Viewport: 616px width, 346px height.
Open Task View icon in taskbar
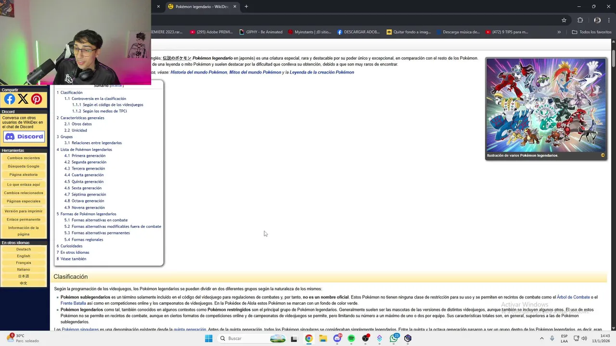pyautogui.click(x=294, y=338)
